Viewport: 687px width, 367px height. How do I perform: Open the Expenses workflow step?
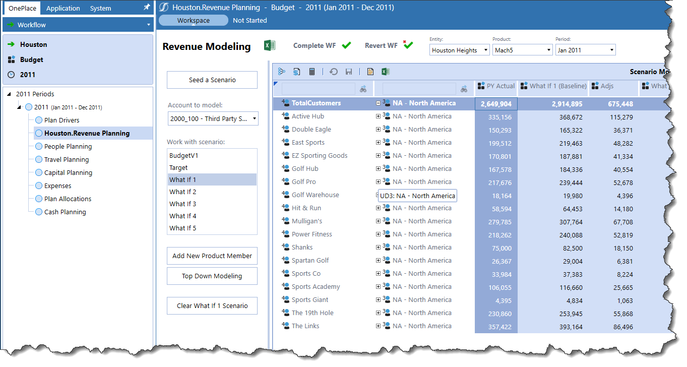pyautogui.click(x=58, y=186)
